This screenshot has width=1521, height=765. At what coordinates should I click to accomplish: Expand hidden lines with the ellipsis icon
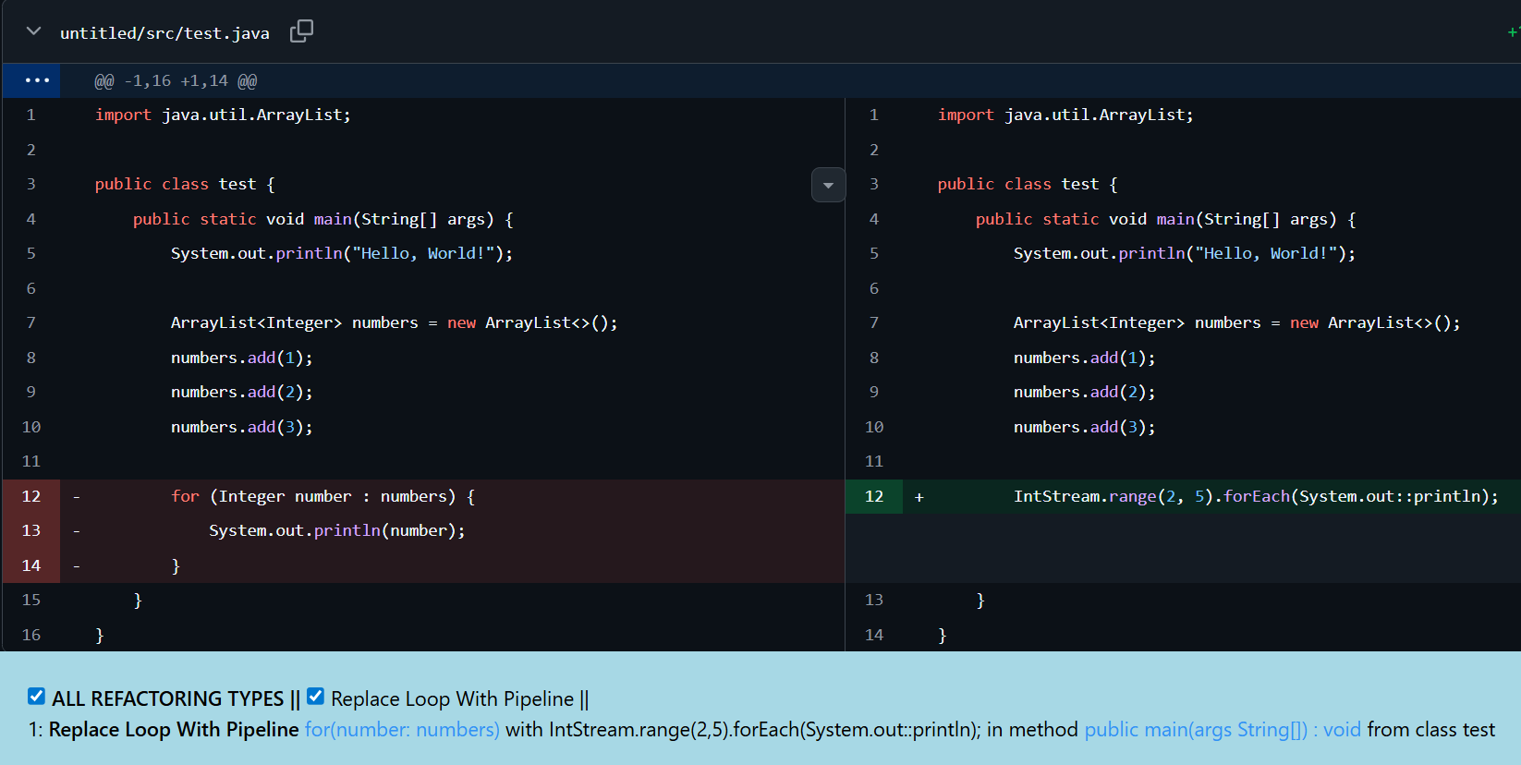[37, 80]
